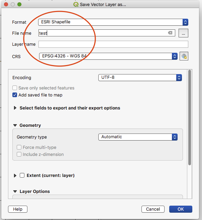Uncheck Add saved file to map
Screen dimensions: 202x220
point(15,95)
